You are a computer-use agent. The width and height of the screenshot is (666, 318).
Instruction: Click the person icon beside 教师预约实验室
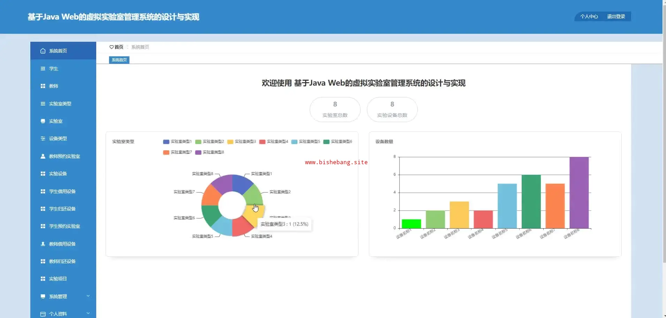click(x=43, y=156)
